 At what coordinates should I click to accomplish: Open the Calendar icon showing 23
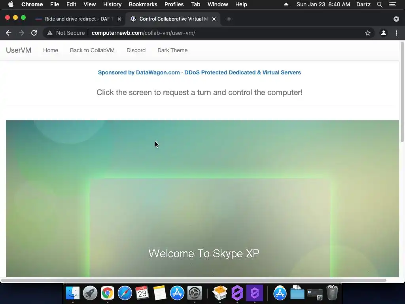(142, 293)
